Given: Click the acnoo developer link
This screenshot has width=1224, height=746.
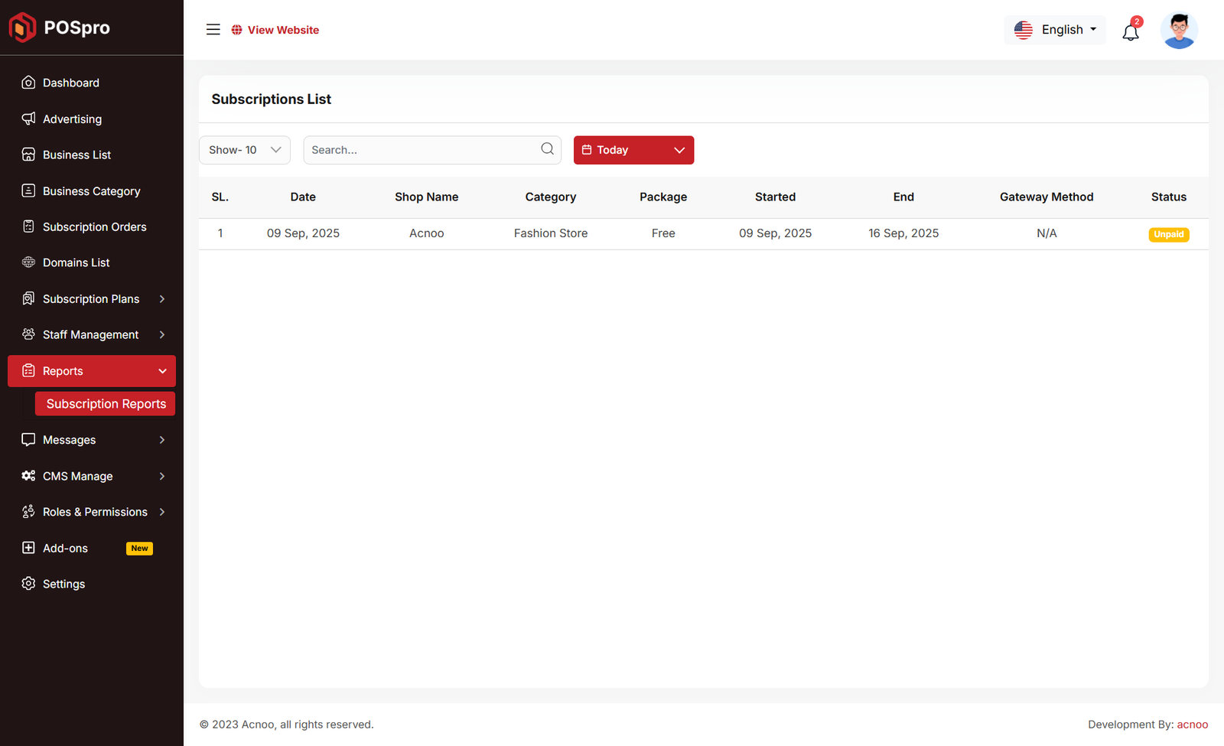Looking at the screenshot, I should [1192, 725].
